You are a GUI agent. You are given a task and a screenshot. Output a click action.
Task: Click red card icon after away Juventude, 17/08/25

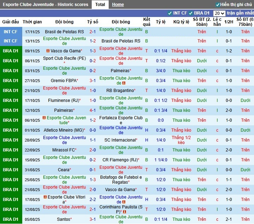pos(124,202)
